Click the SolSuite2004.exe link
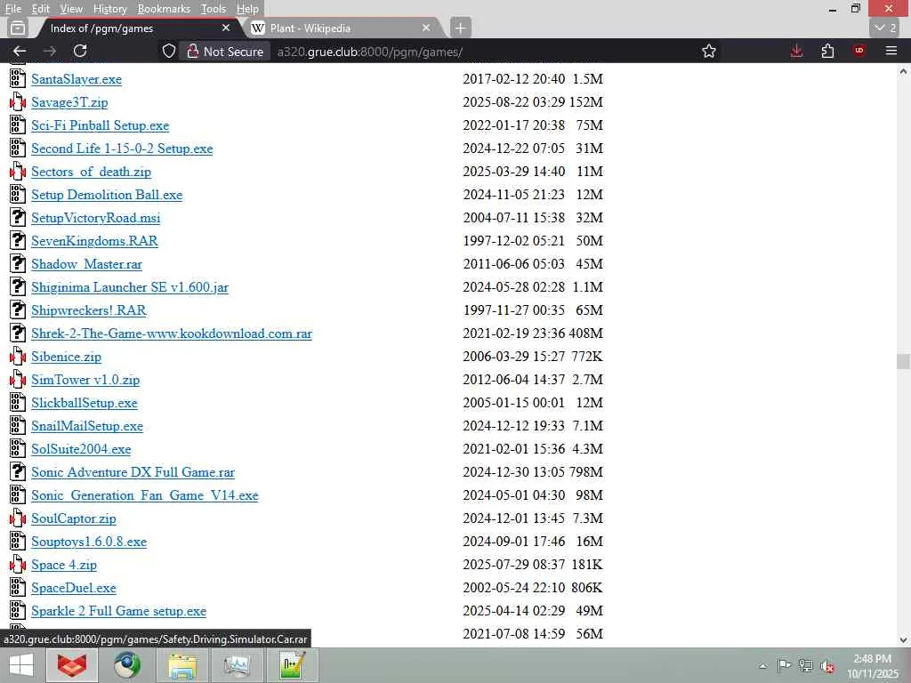This screenshot has height=683, width=911. click(81, 449)
